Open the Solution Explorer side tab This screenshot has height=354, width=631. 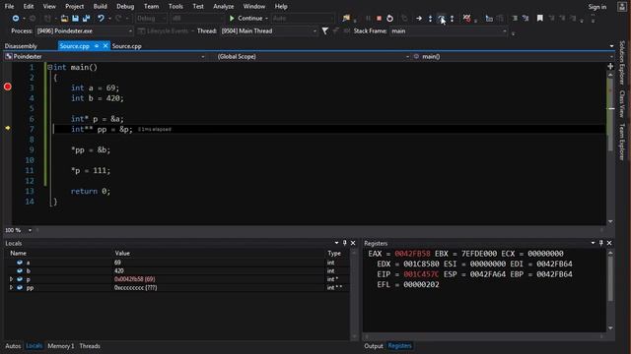coord(622,63)
